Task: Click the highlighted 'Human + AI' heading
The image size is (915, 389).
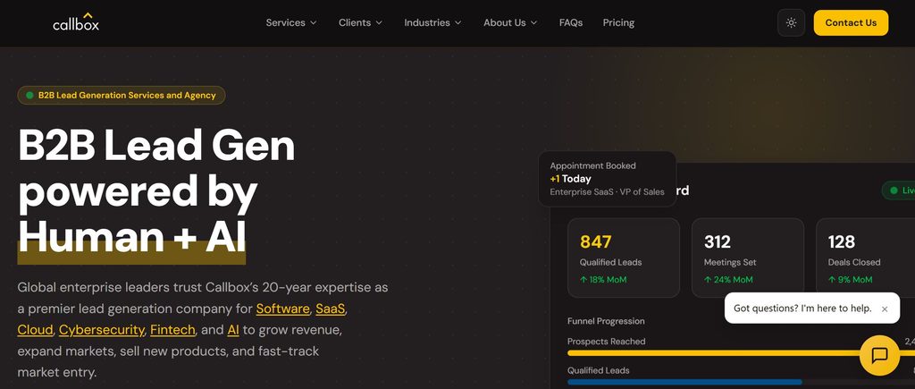Action: tap(131, 238)
